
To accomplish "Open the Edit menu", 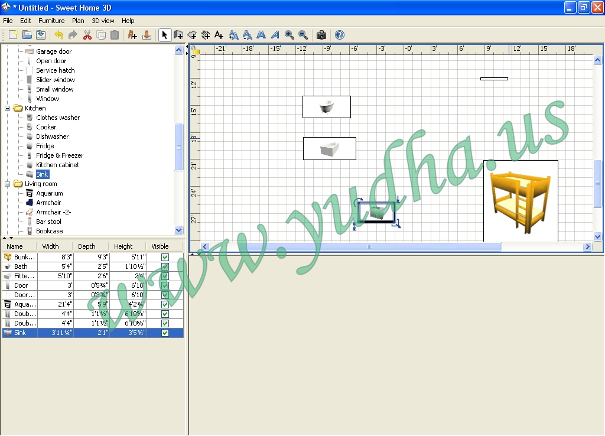I will pos(25,21).
